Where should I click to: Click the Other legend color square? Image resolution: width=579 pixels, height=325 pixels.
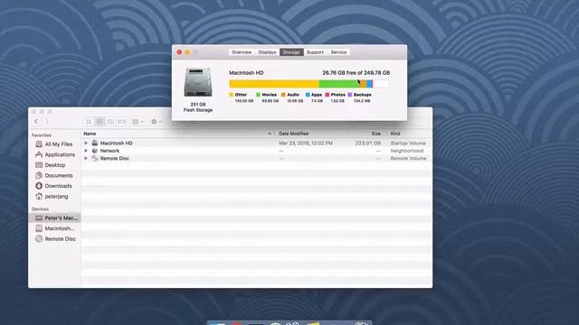(x=232, y=95)
